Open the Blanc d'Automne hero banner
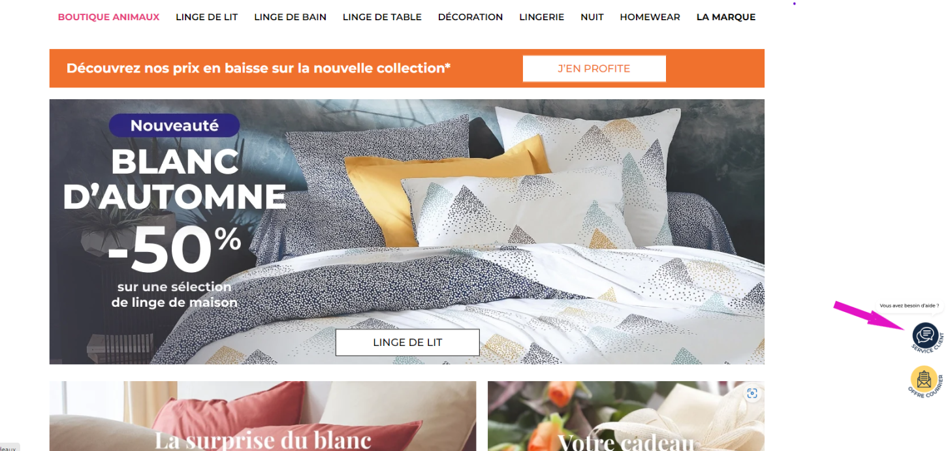 [407, 232]
